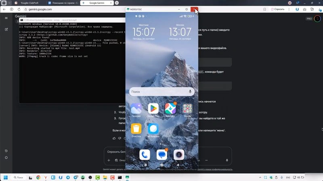Expand the system tray hidden icons chevron
The image size is (323, 181).
260,177
